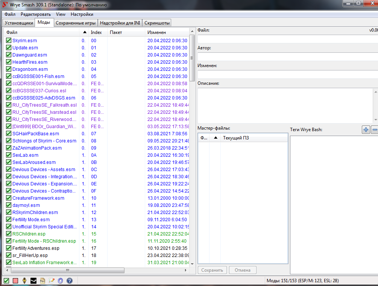Launch Skyrim via the dragon logo icon
Screen dimensions: 378x286
[24, 281]
